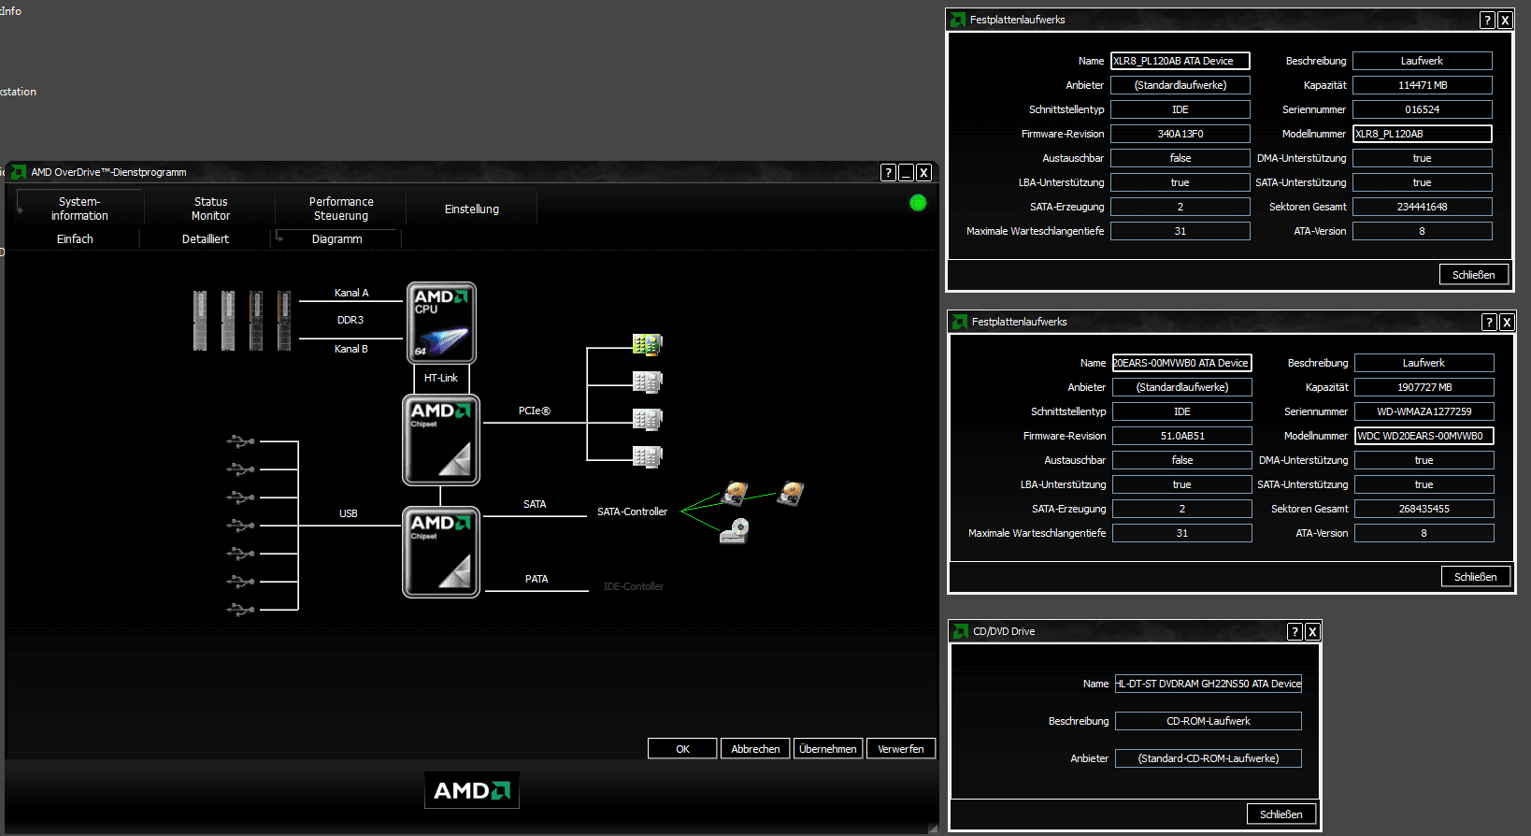Click the (Standard-CD-ROM-Laufwerke) Anbieter value

pos(1209,758)
